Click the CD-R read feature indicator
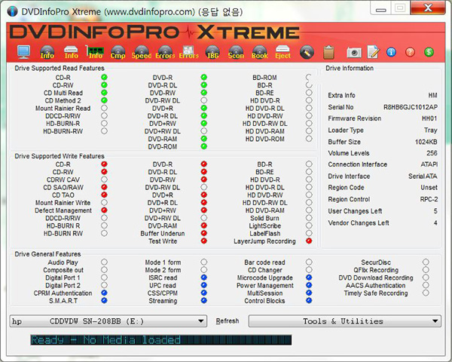 pos(104,78)
